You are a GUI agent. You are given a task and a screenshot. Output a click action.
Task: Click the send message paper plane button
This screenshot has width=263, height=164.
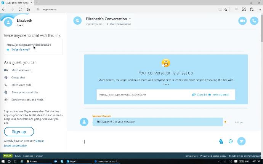(241, 141)
